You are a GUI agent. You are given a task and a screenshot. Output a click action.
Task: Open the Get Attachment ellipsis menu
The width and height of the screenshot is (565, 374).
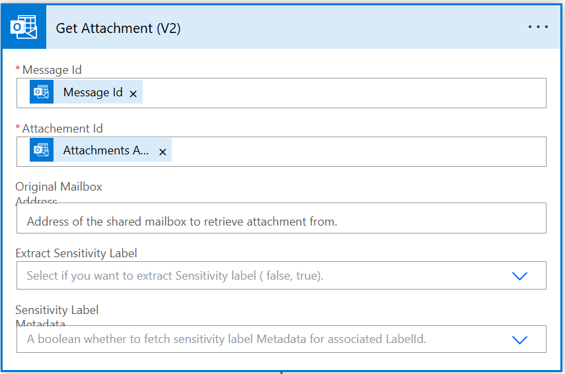(x=538, y=28)
